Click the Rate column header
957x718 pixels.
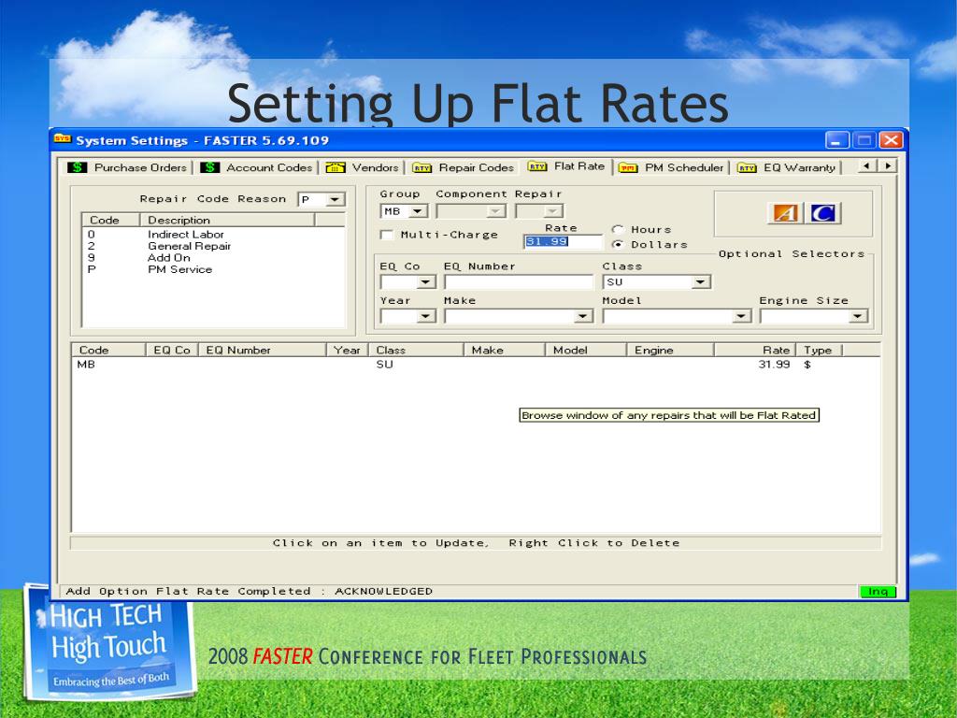(x=755, y=350)
